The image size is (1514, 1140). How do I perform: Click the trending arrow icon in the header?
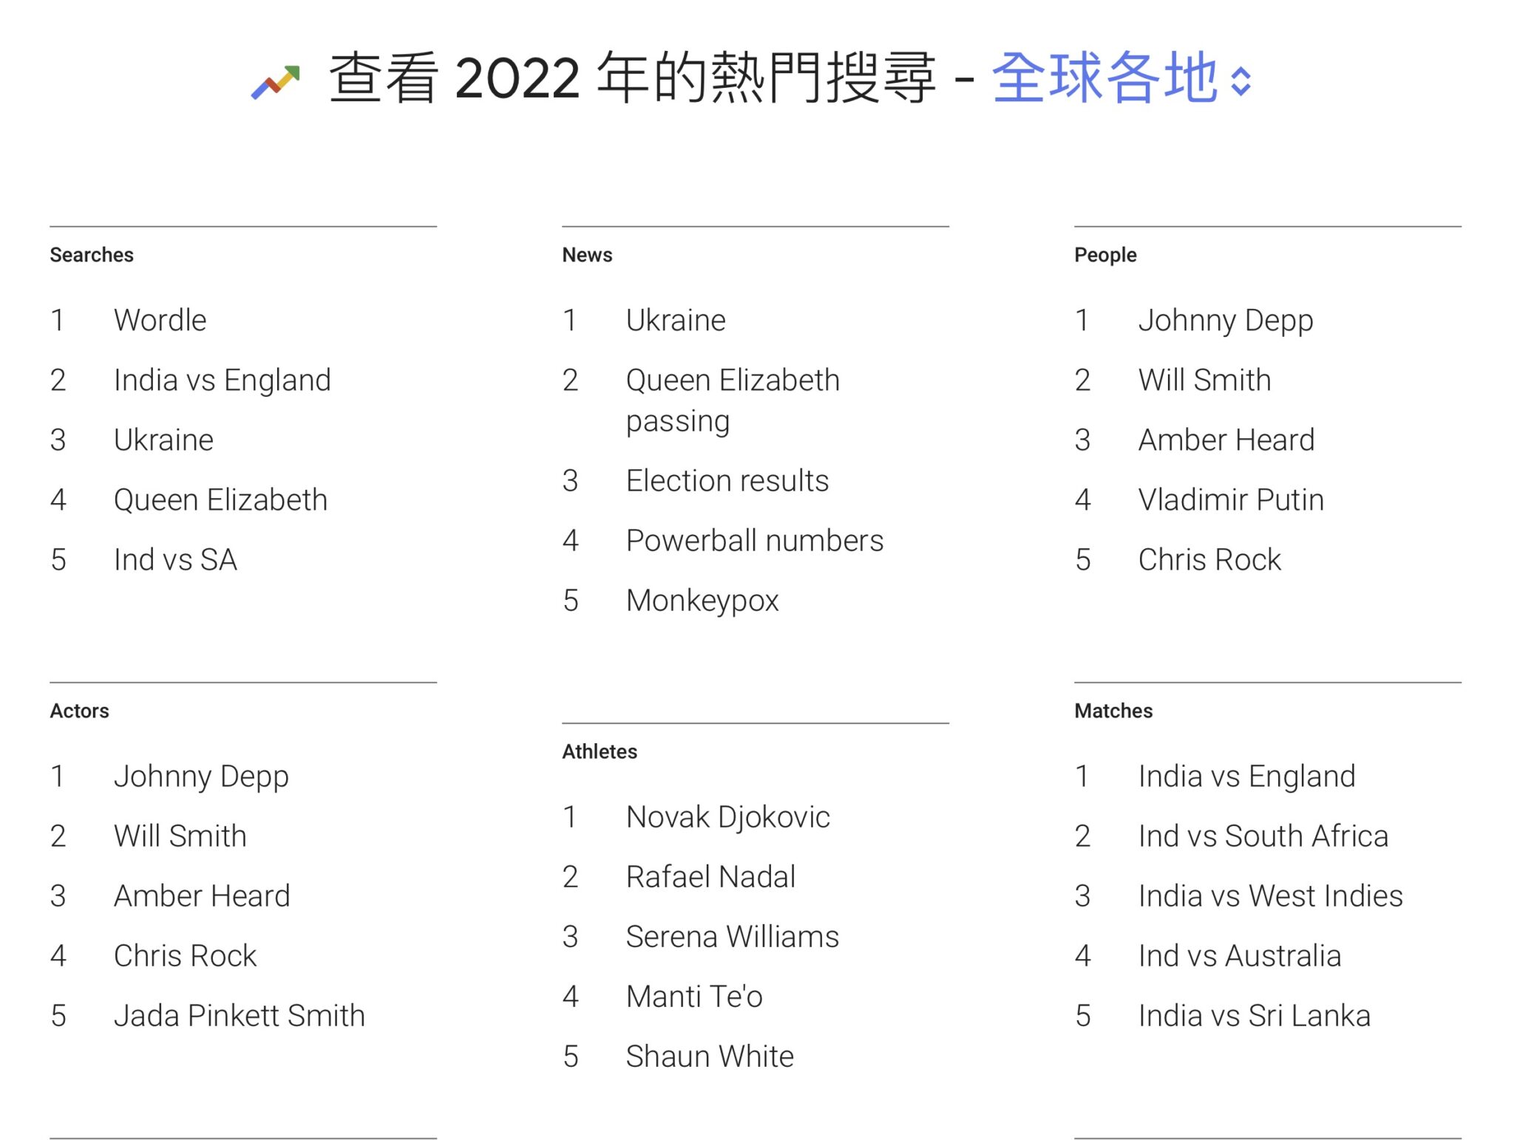(276, 81)
